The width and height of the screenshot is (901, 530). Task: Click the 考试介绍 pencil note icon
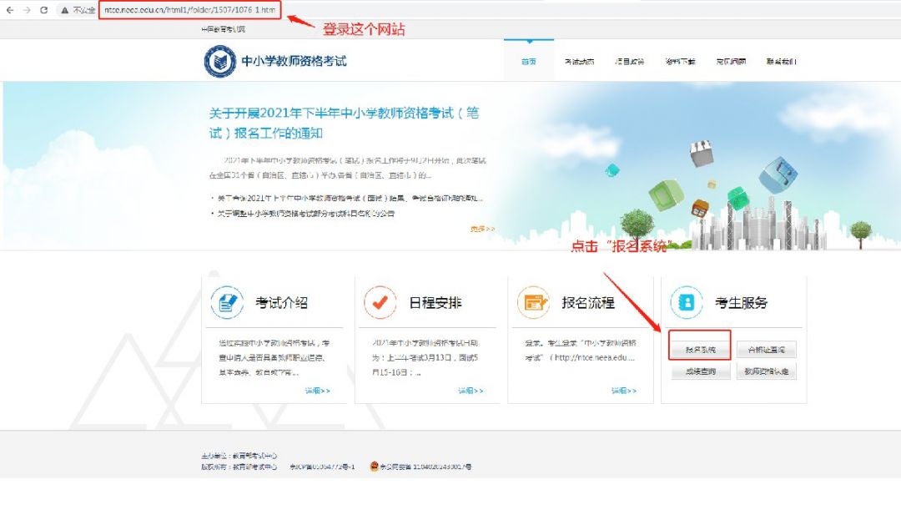227,302
